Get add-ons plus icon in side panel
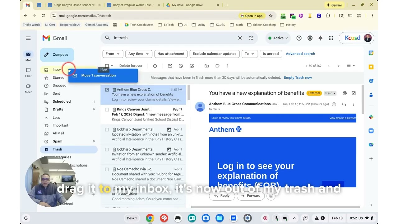 [x=371, y=159]
